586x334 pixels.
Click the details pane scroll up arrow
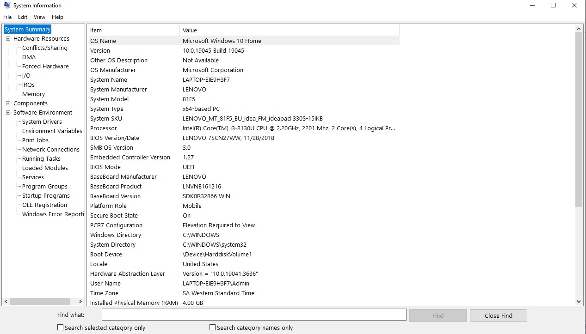pyautogui.click(x=579, y=29)
